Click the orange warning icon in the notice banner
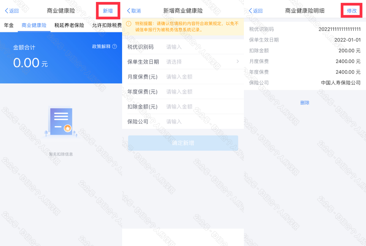 129,24
